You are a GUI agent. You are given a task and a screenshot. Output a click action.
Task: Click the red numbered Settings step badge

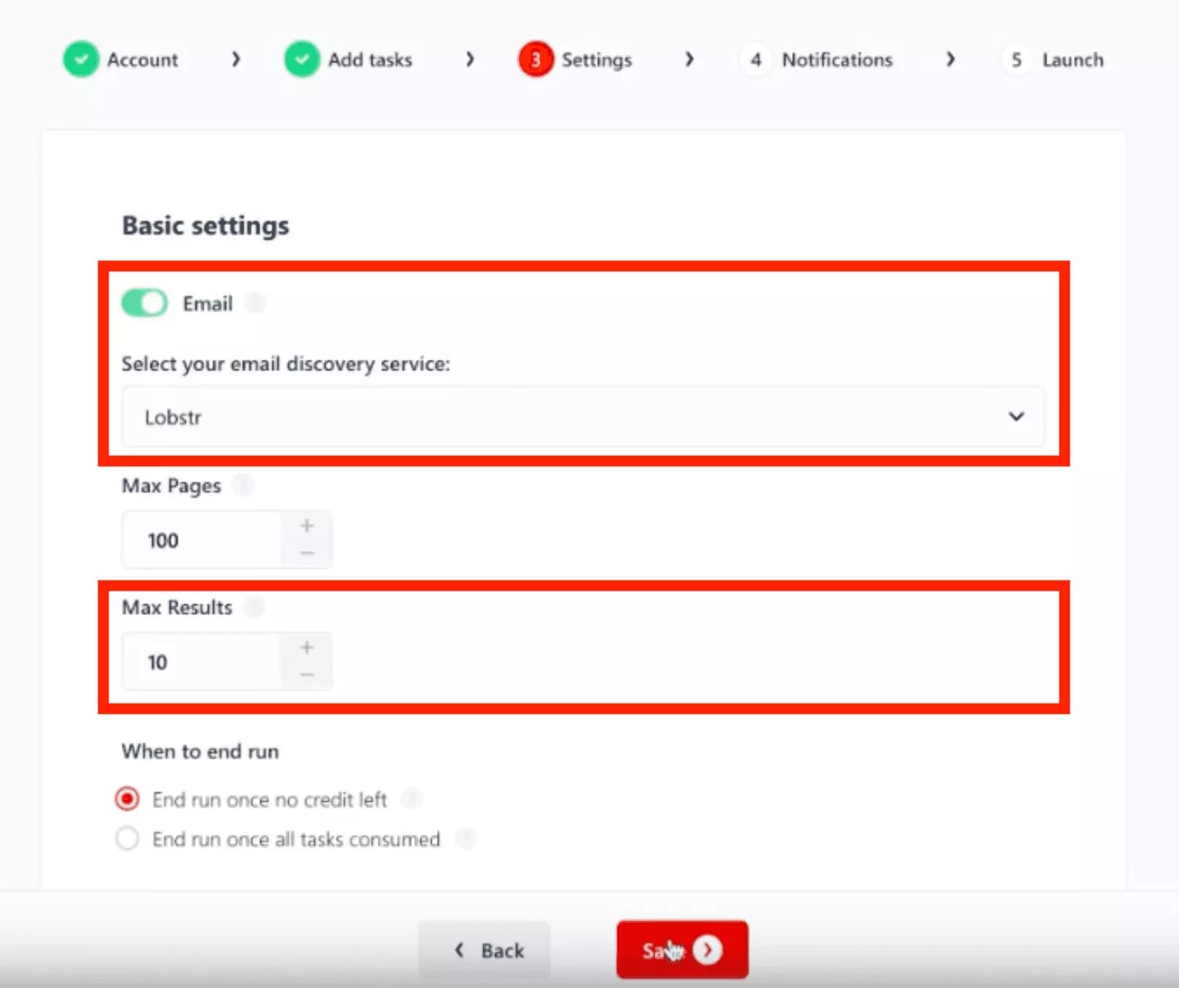535,59
